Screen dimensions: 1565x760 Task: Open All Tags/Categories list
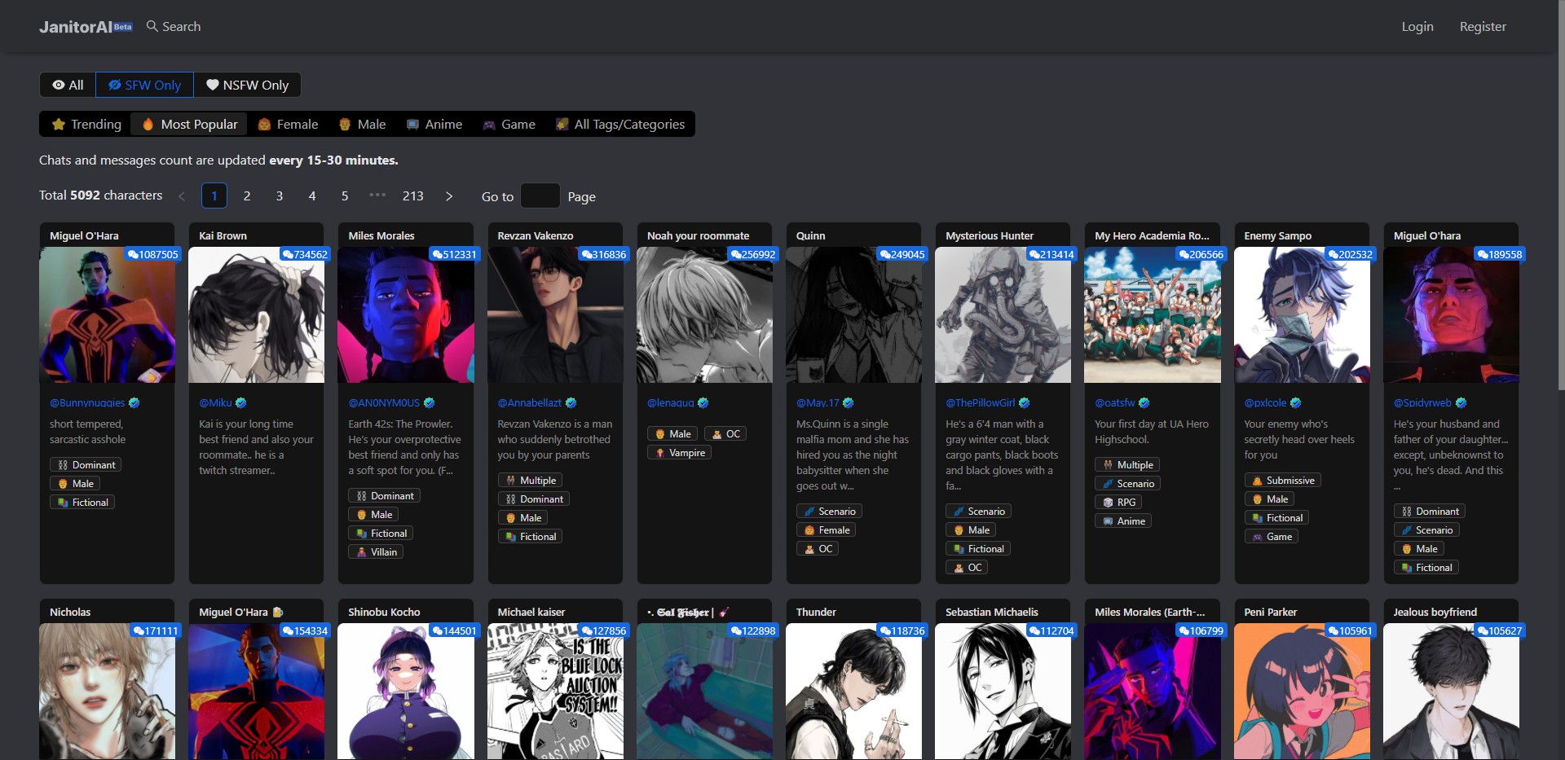(x=620, y=124)
